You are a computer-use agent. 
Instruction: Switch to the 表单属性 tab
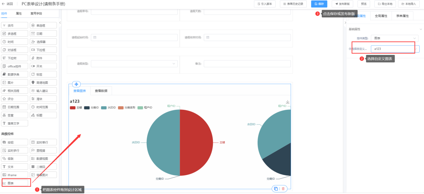(x=402, y=16)
